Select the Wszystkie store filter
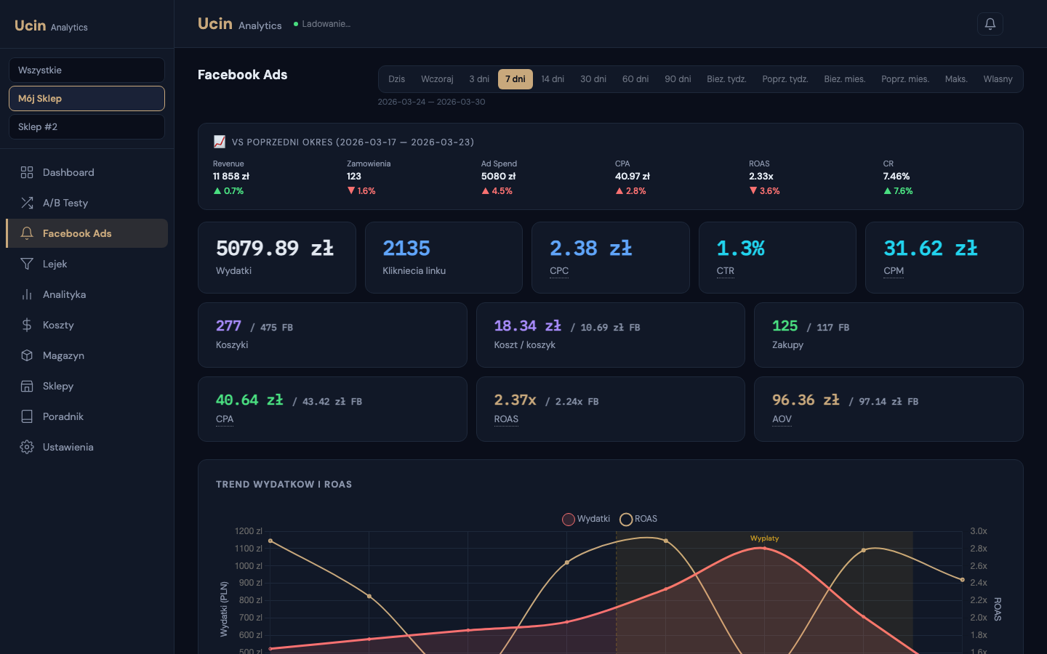Screen dimensions: 1047x654 point(87,70)
